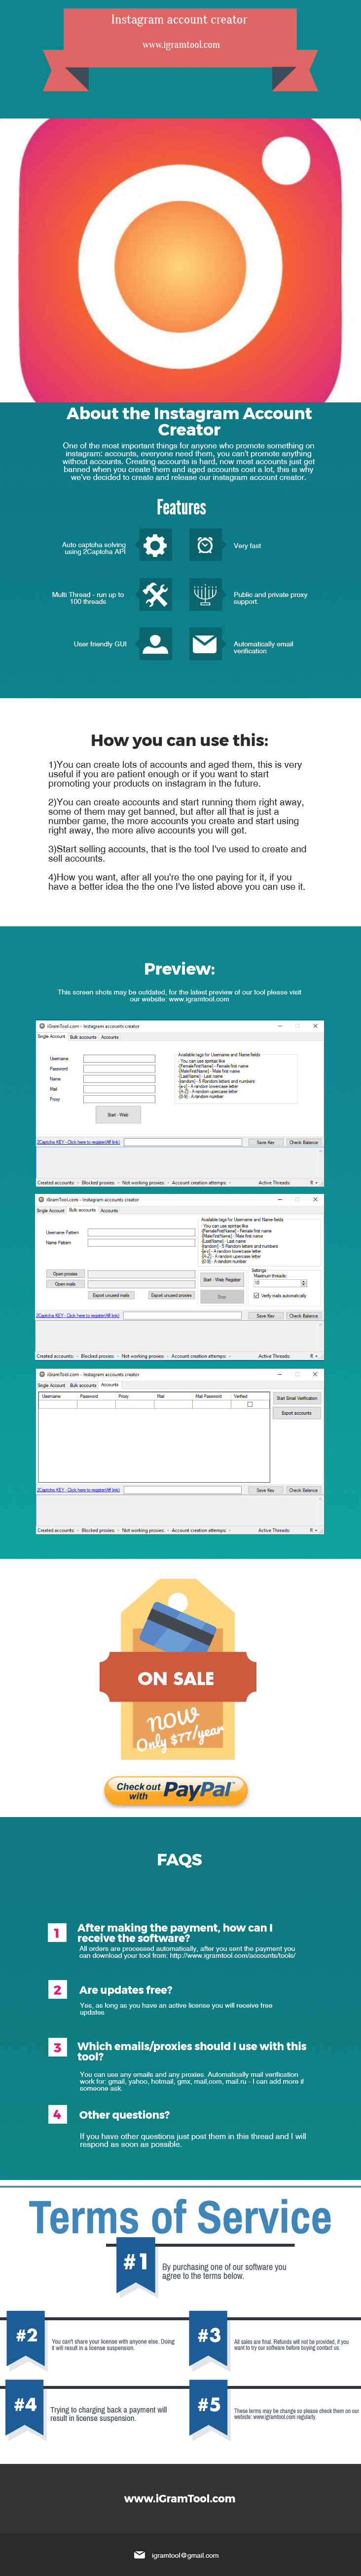Click the app icon in third preview title bar

click(42, 1374)
